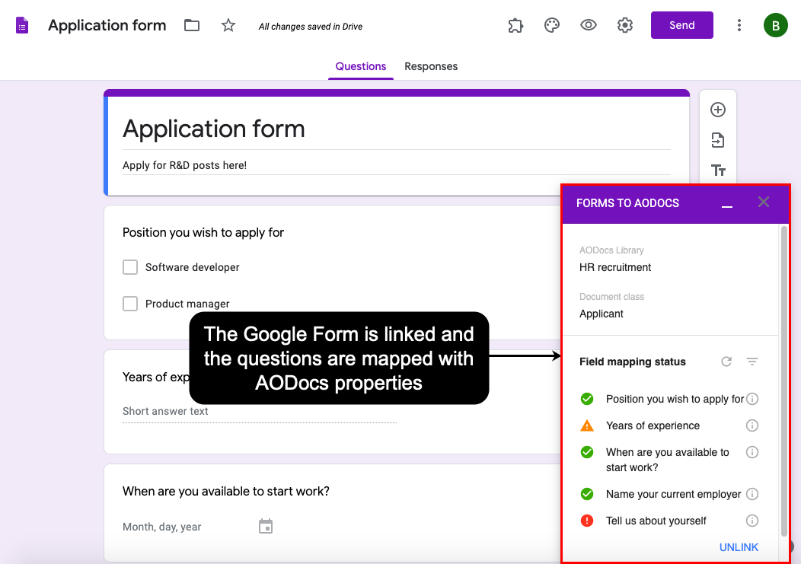Click red error icon beside Tell us about yourself
The width and height of the screenshot is (801, 564).
[587, 521]
